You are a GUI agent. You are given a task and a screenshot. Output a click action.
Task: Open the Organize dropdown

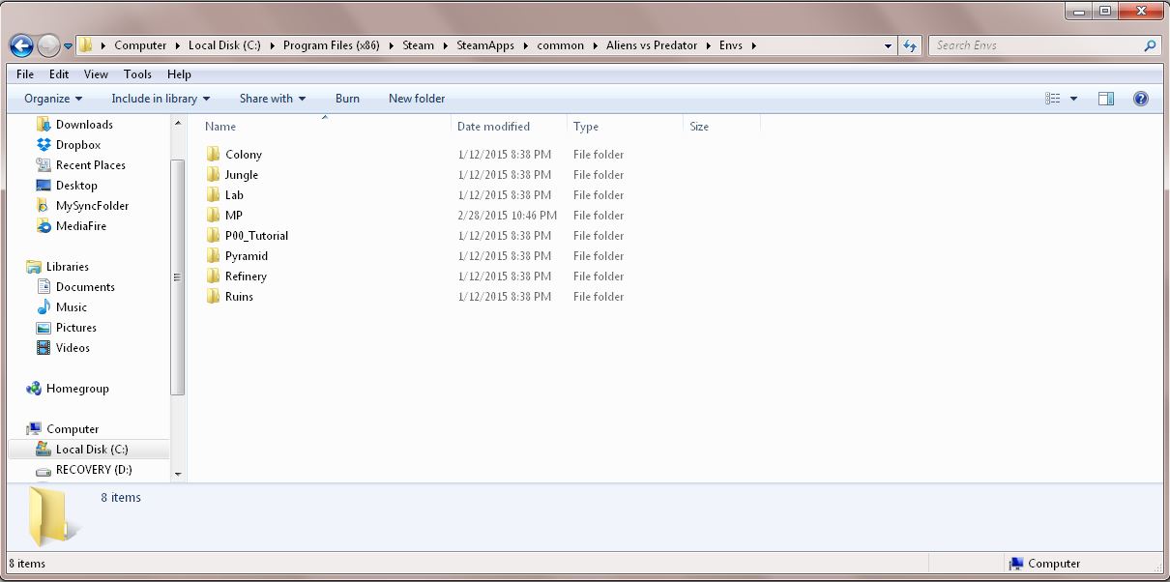tap(53, 99)
